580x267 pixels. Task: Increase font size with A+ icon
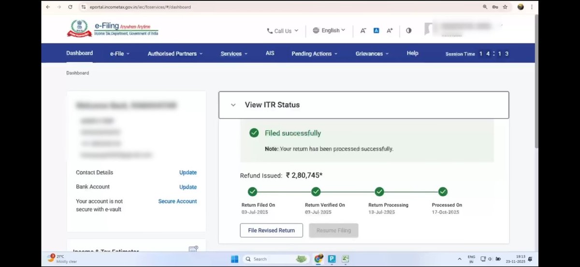pyautogui.click(x=390, y=30)
